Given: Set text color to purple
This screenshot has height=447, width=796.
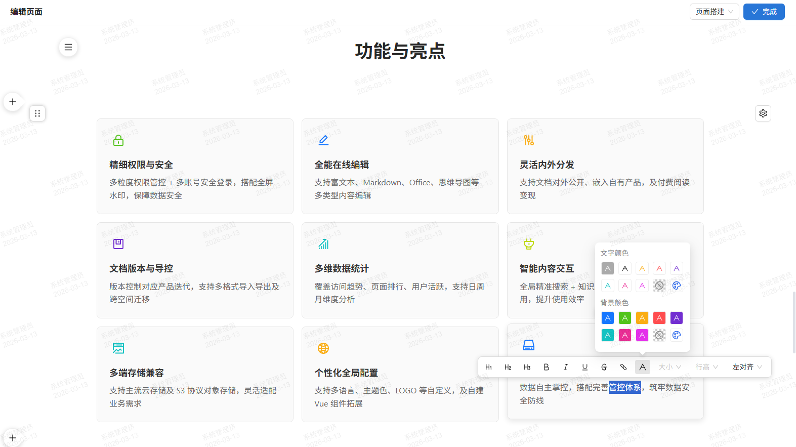Looking at the screenshot, I should (677, 268).
